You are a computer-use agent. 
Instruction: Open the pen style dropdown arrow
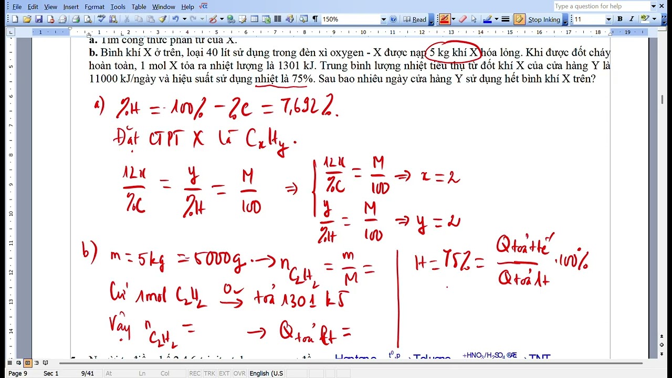[x=453, y=19]
